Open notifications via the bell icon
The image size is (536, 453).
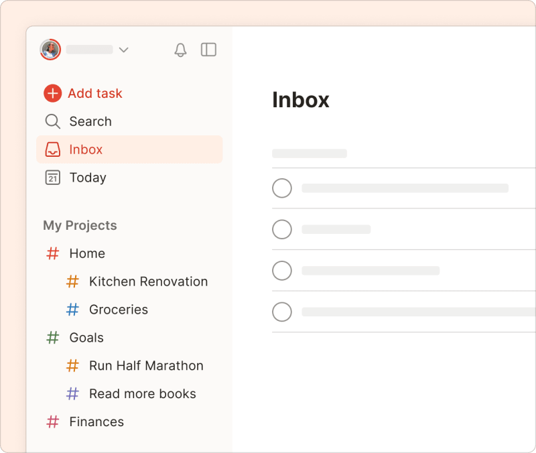180,50
